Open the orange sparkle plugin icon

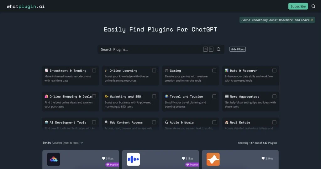213,159
